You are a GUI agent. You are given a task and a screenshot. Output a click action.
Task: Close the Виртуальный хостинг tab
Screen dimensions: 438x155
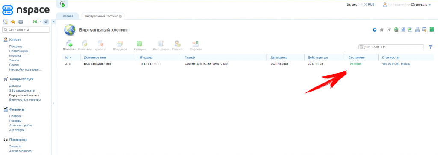[120, 16]
